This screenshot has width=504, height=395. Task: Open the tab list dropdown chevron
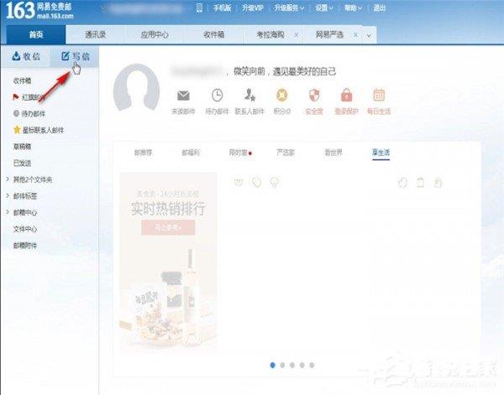pyautogui.click(x=369, y=35)
